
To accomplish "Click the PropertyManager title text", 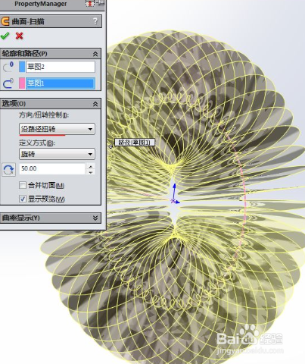I will (x=41, y=4).
